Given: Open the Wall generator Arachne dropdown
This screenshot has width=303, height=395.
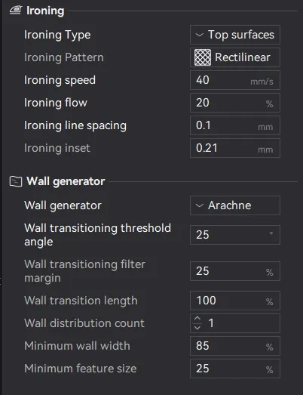Looking at the screenshot, I should pyautogui.click(x=235, y=205).
